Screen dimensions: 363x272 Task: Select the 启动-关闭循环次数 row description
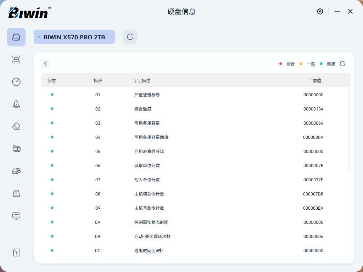click(152, 236)
